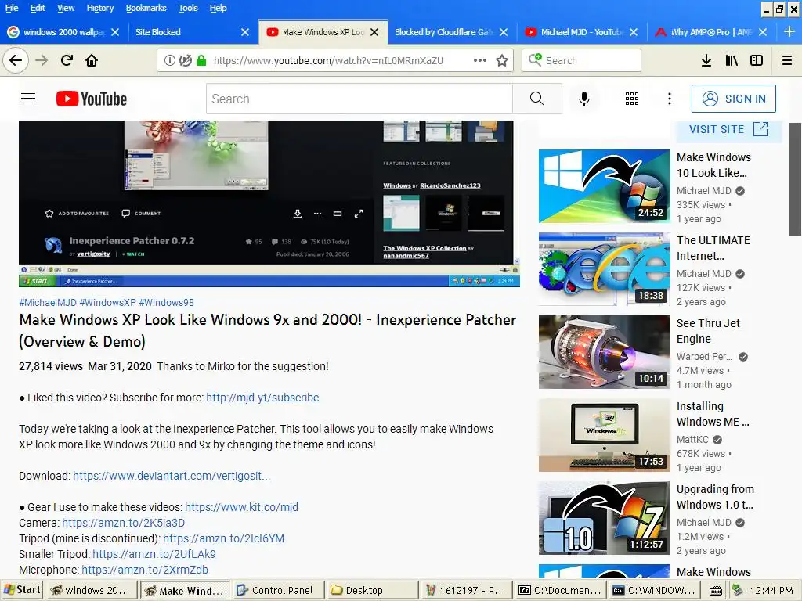
Task: Click the main video player
Action: tap(269, 203)
